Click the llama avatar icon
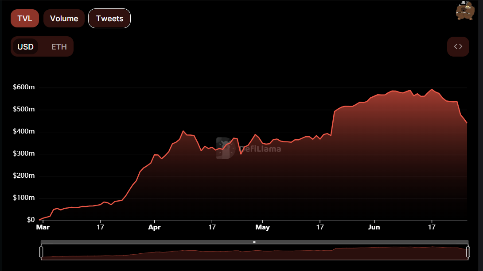 465,11
